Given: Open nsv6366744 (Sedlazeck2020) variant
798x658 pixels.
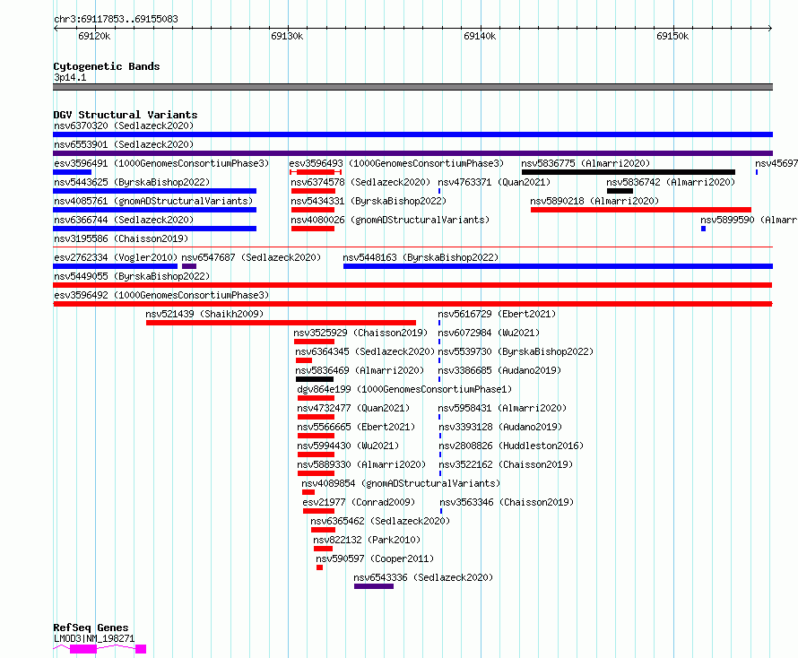Looking at the screenshot, I should (x=124, y=220).
